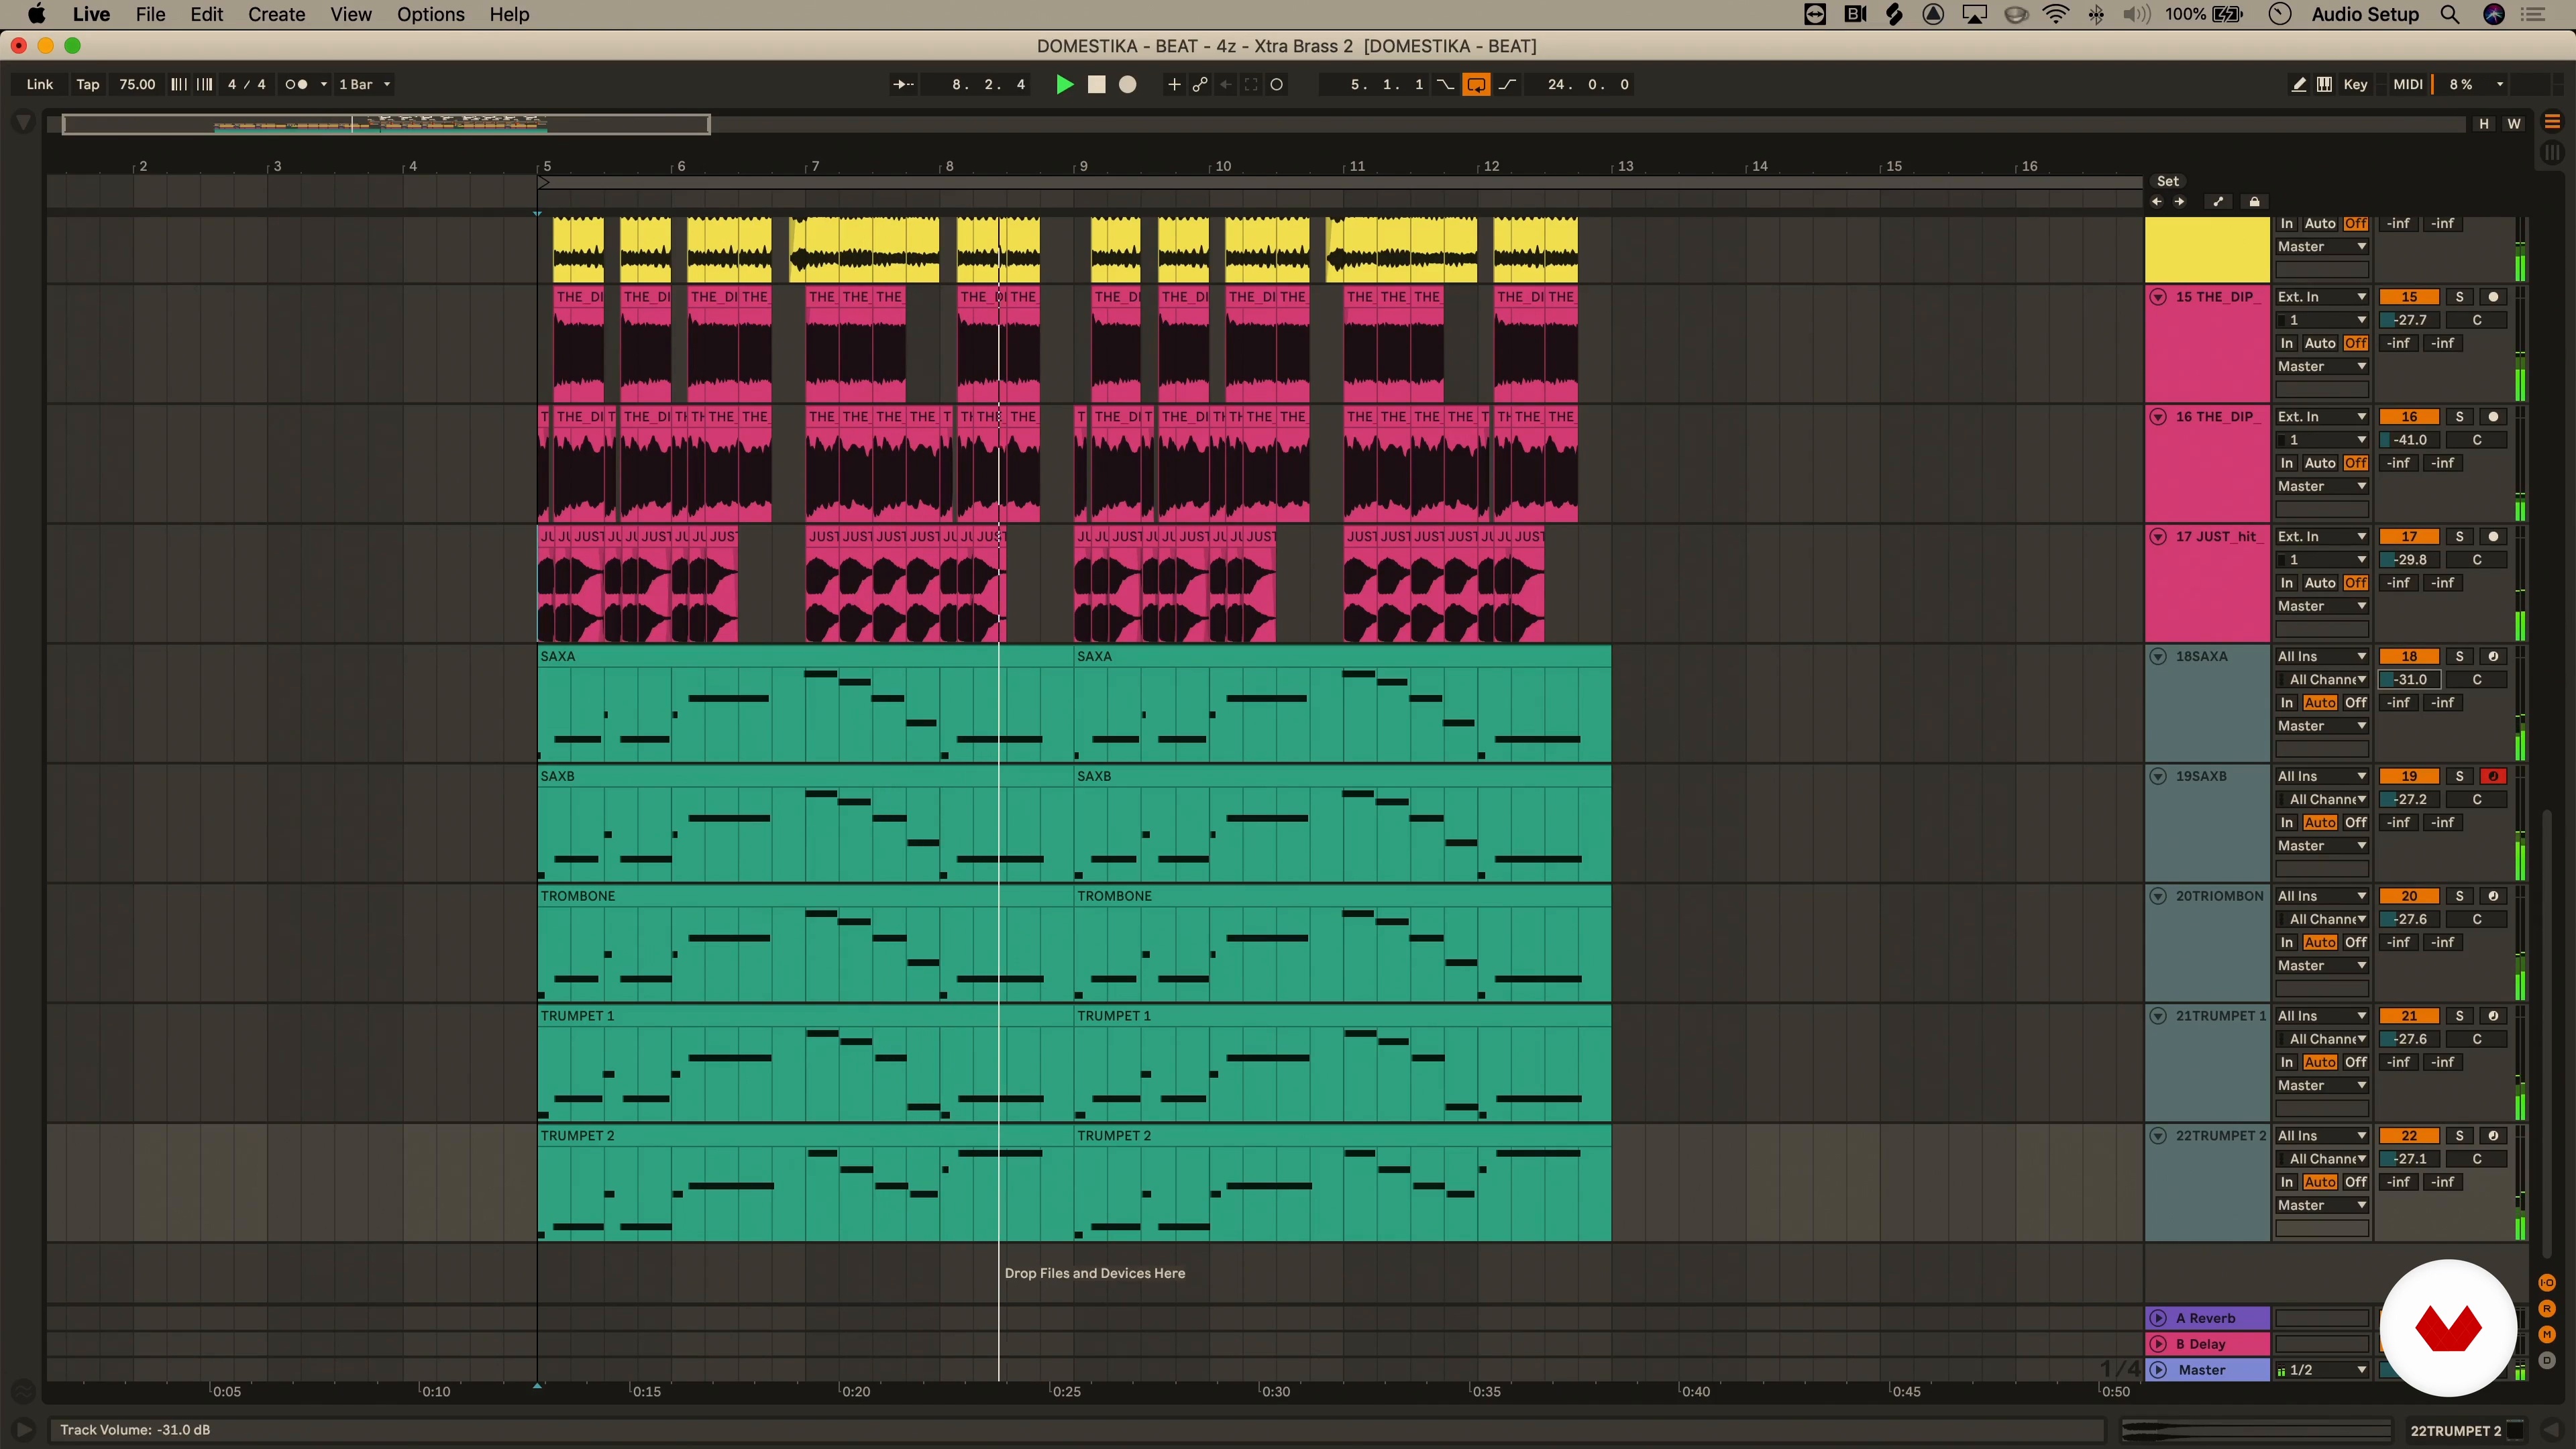Click the Set locator button
The width and height of the screenshot is (2576, 1449).
click(x=2167, y=181)
